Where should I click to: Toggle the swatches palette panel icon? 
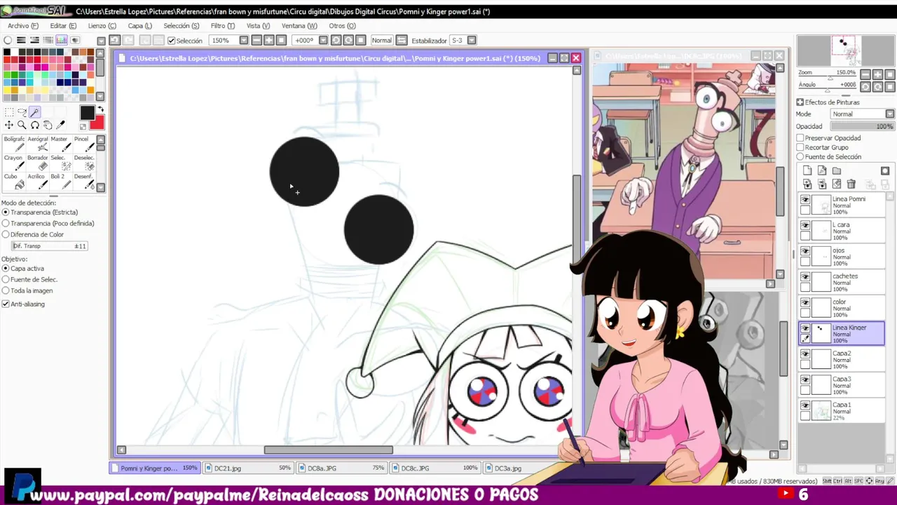[x=62, y=41]
